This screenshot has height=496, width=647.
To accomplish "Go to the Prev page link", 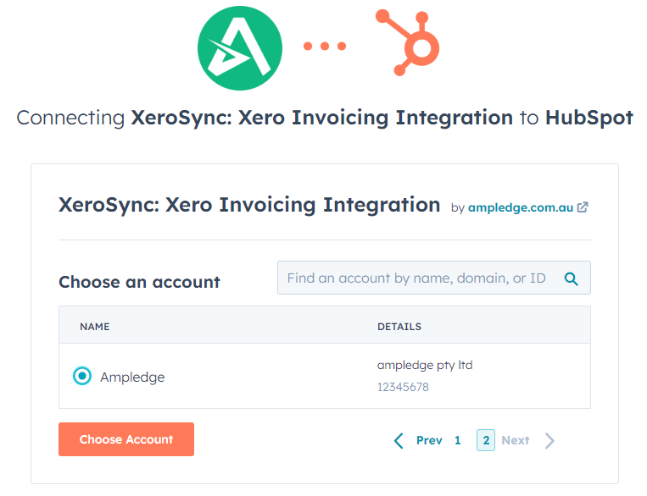I will click(x=429, y=440).
